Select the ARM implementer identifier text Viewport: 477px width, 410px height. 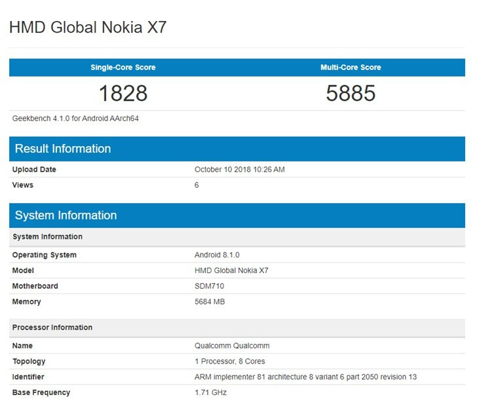tap(305, 377)
